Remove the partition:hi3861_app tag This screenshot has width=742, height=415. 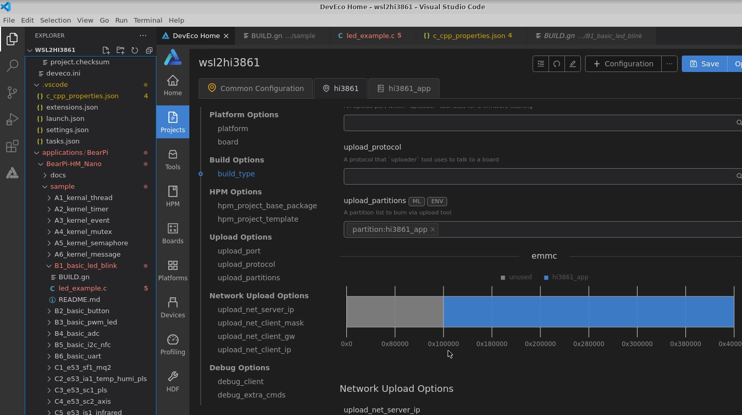click(433, 229)
